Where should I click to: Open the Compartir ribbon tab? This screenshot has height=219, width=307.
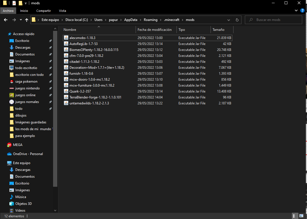pos(43,11)
